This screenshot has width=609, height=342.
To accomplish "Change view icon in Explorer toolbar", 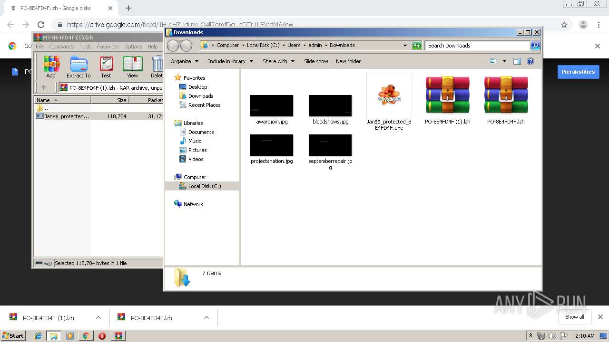I will pos(493,61).
